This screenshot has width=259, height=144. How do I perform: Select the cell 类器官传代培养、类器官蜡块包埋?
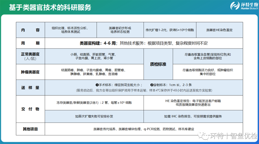144,129
